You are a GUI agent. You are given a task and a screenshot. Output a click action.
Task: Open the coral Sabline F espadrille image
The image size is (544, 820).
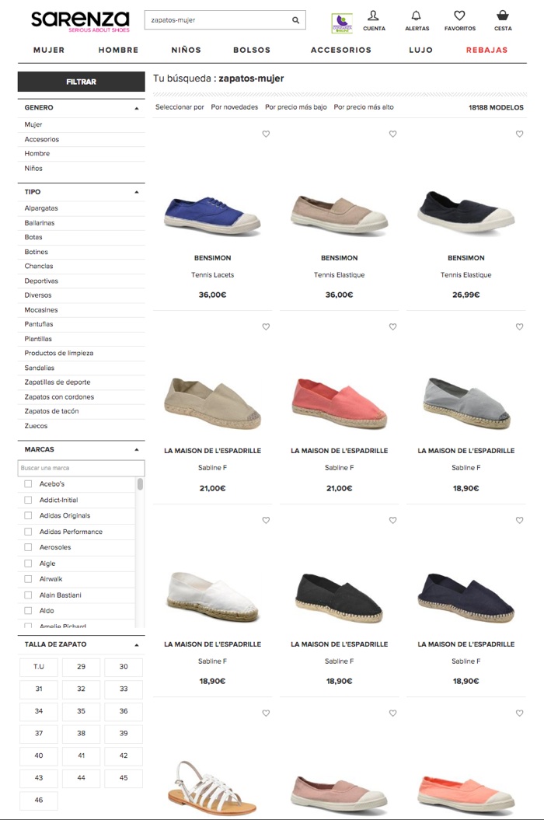point(340,403)
